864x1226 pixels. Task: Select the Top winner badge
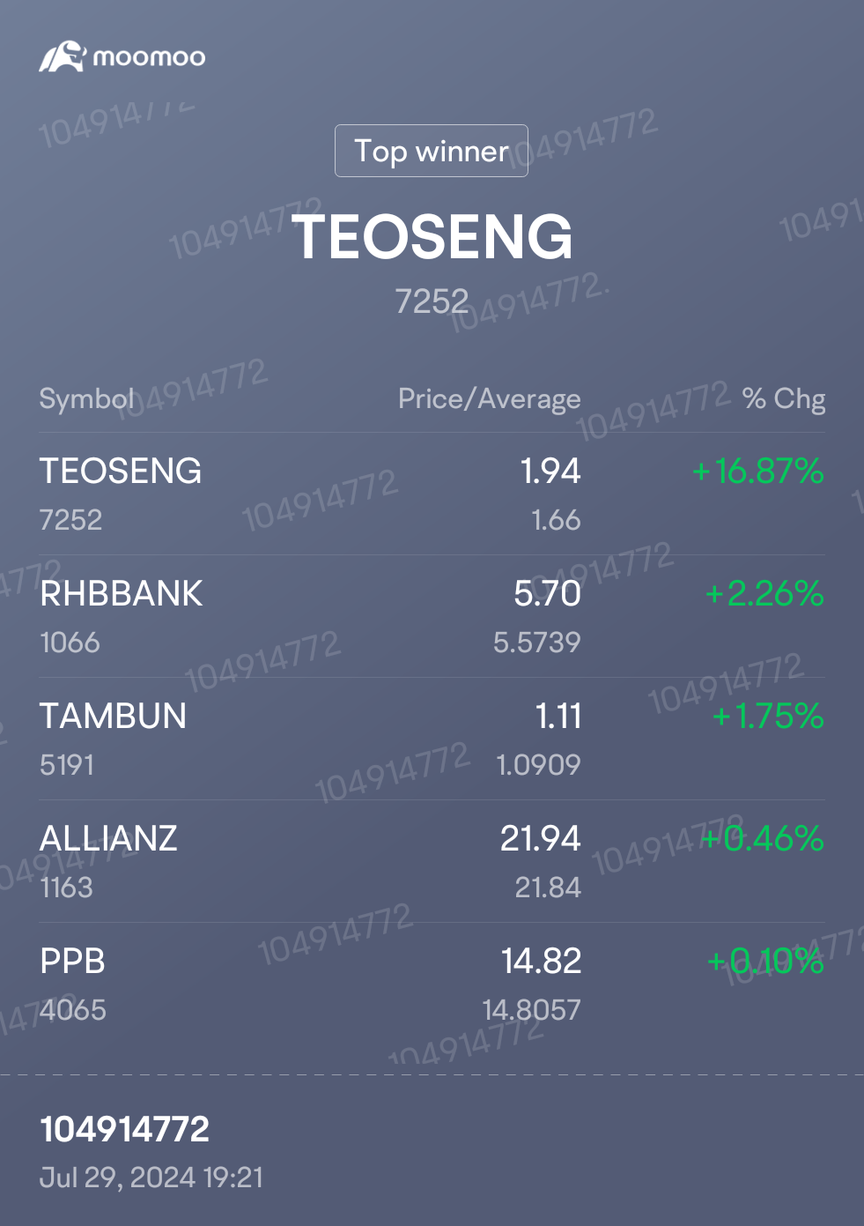[432, 151]
